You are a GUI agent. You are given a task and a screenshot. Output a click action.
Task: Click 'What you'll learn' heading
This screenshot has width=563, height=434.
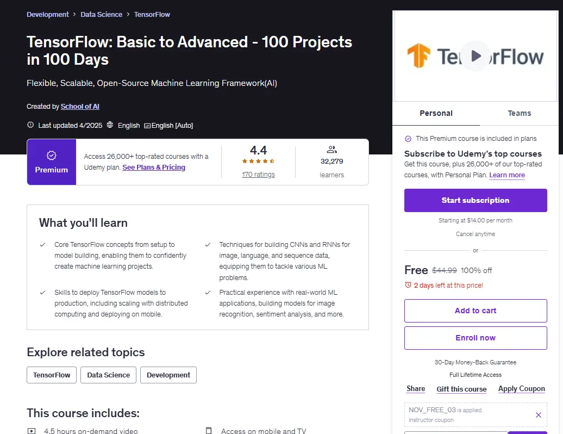click(83, 223)
